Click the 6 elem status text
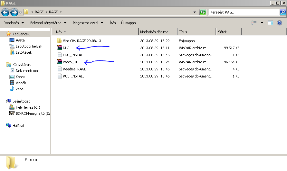The width and height of the screenshot is (287, 171). 31,160
